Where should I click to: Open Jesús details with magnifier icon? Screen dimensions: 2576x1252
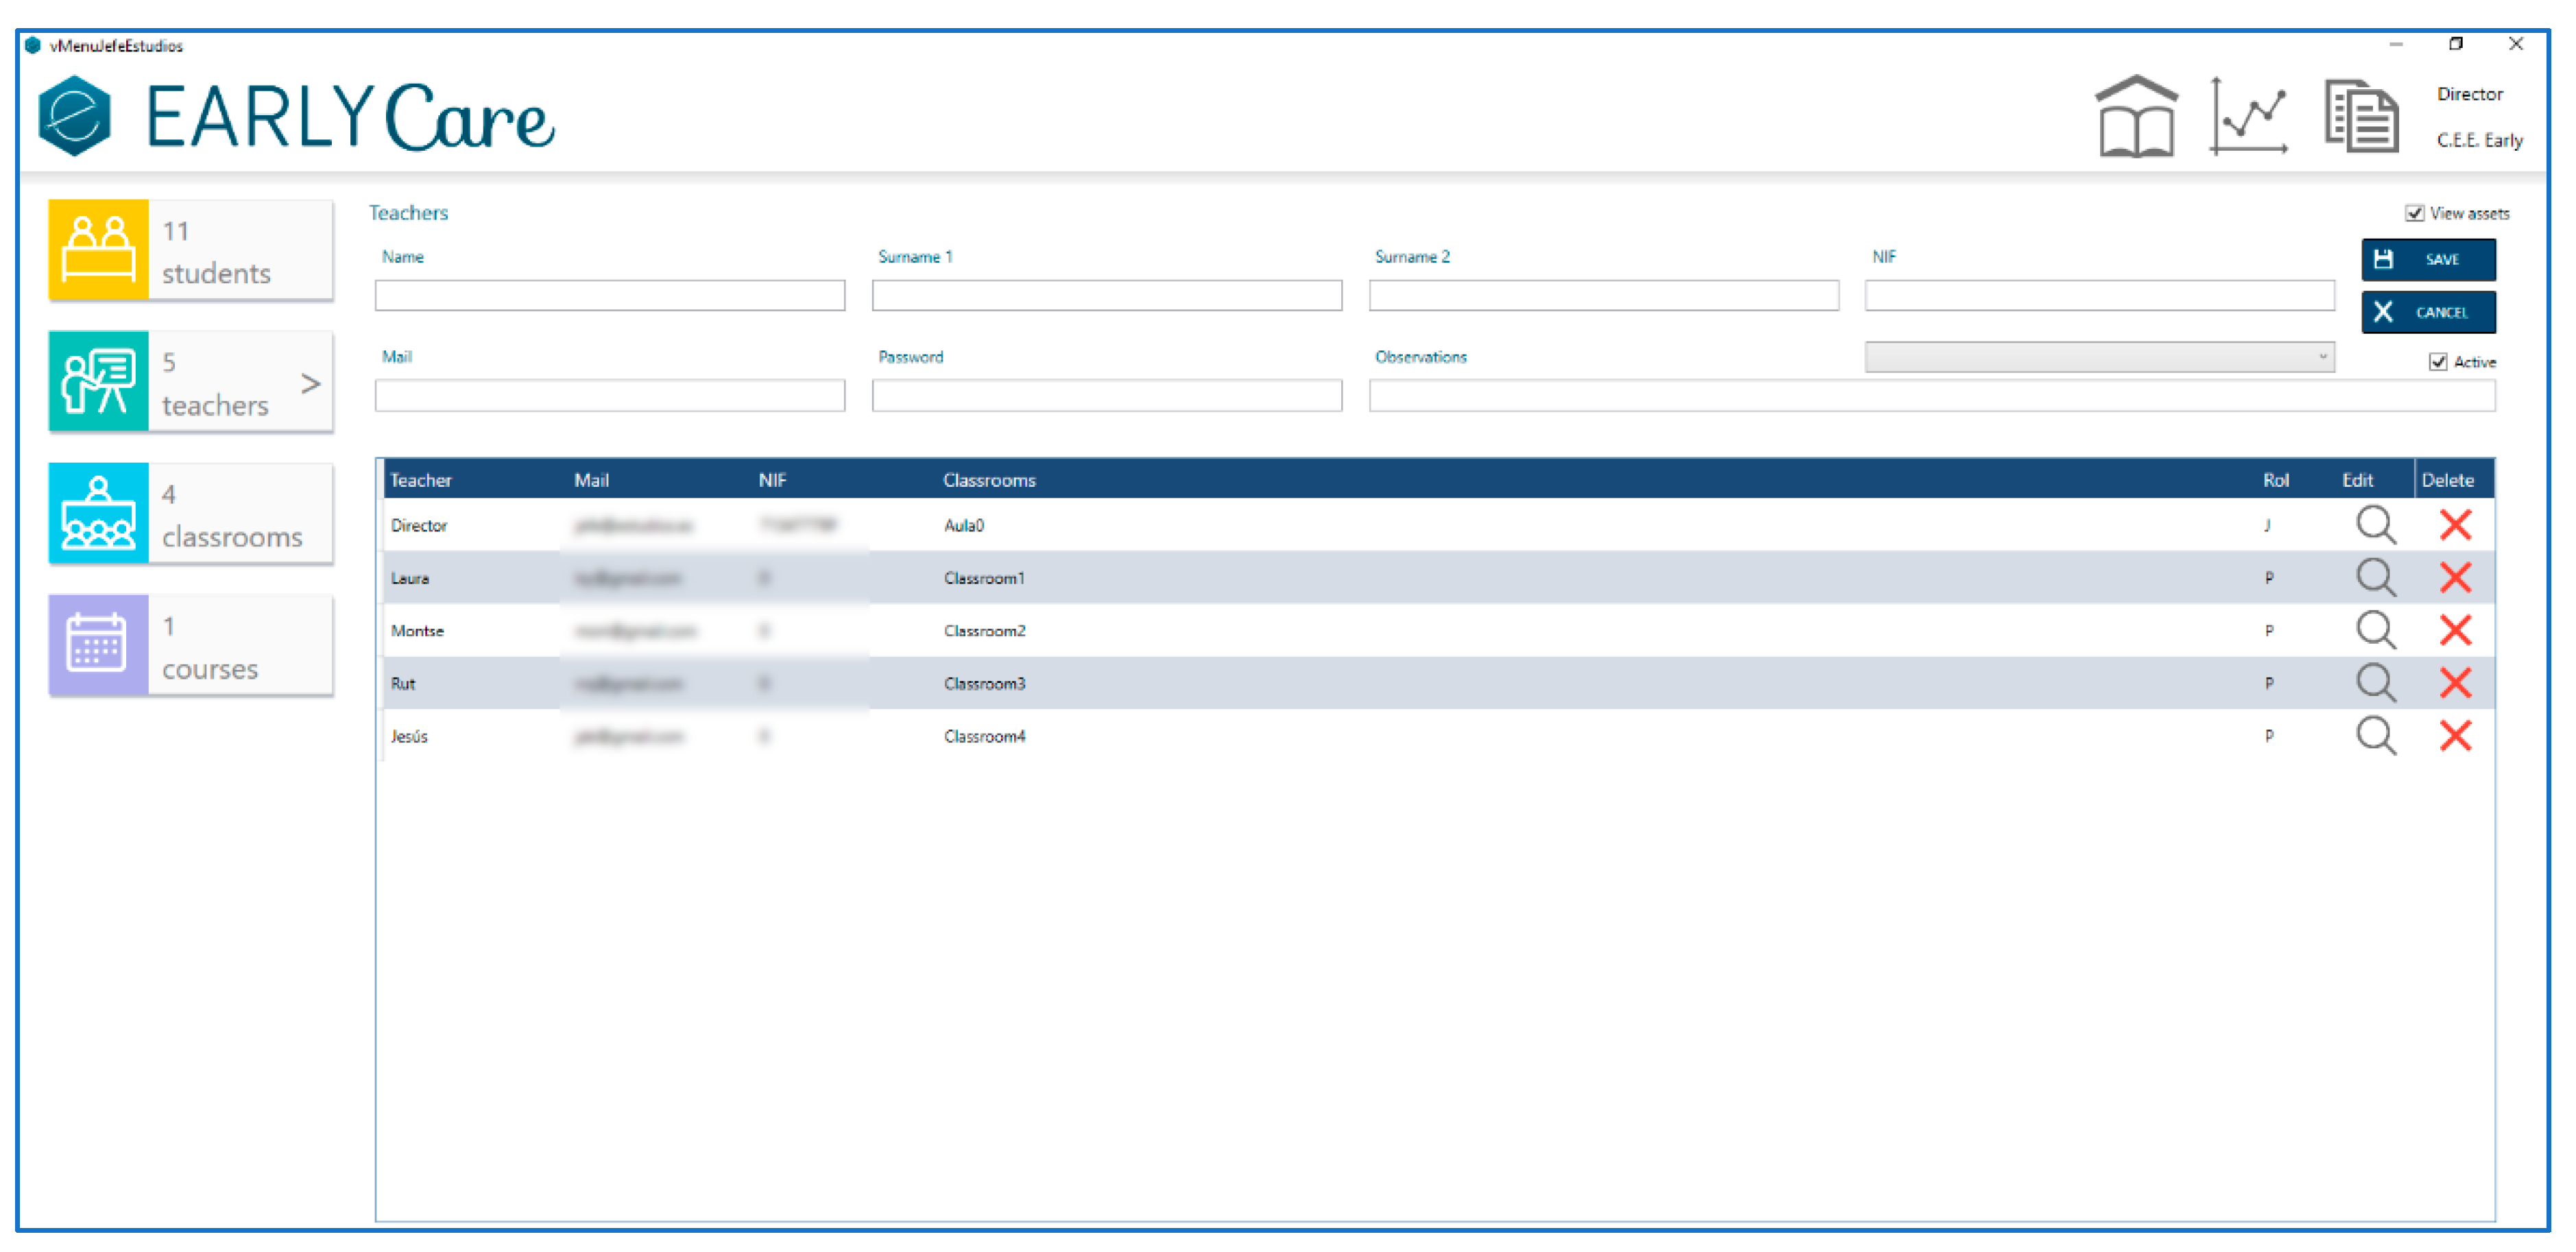2375,736
